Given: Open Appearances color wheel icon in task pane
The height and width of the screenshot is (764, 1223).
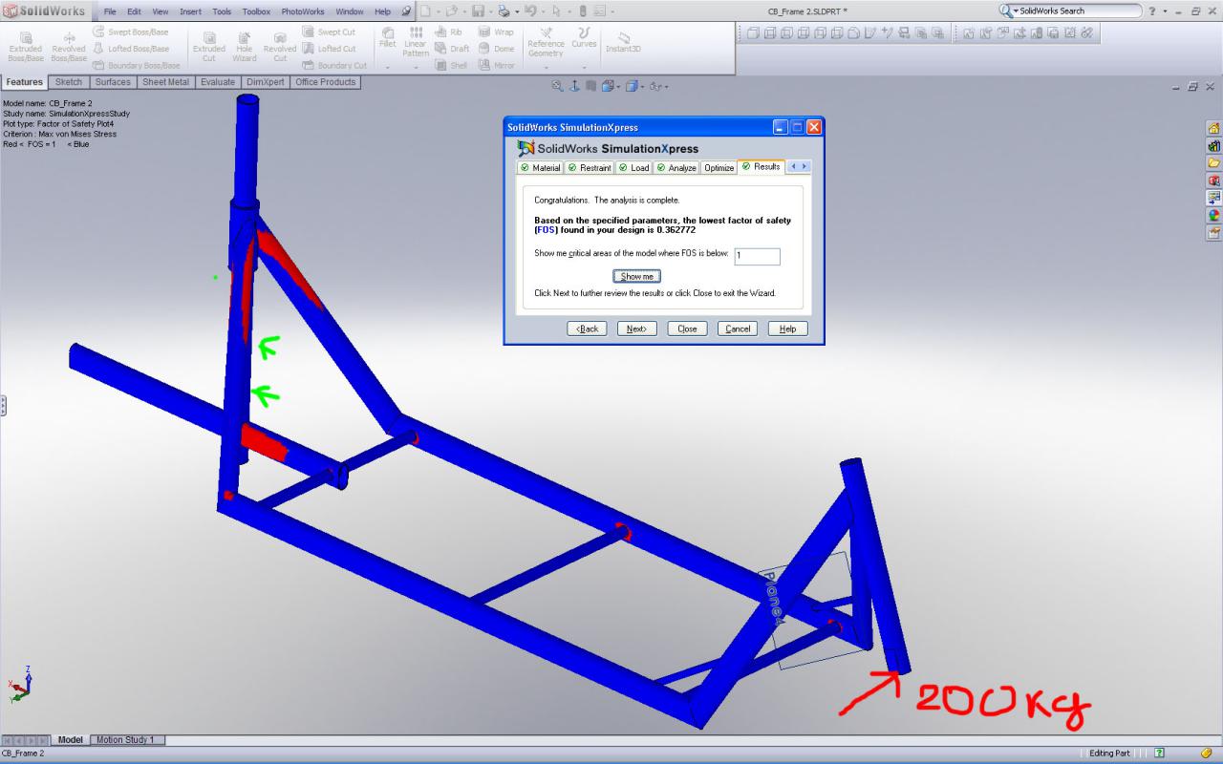Looking at the screenshot, I should click(x=1213, y=215).
